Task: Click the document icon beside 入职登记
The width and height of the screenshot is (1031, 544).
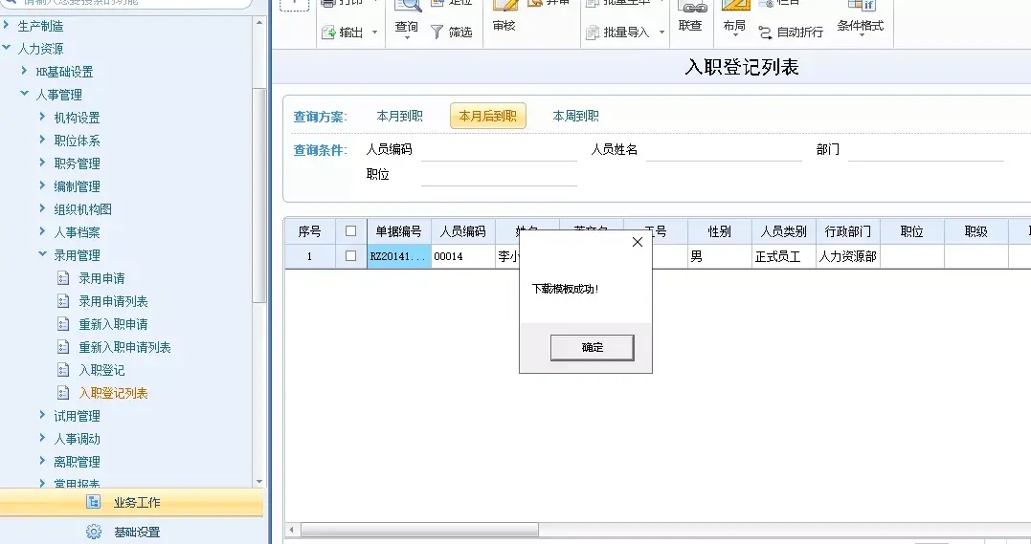Action: coord(63,371)
